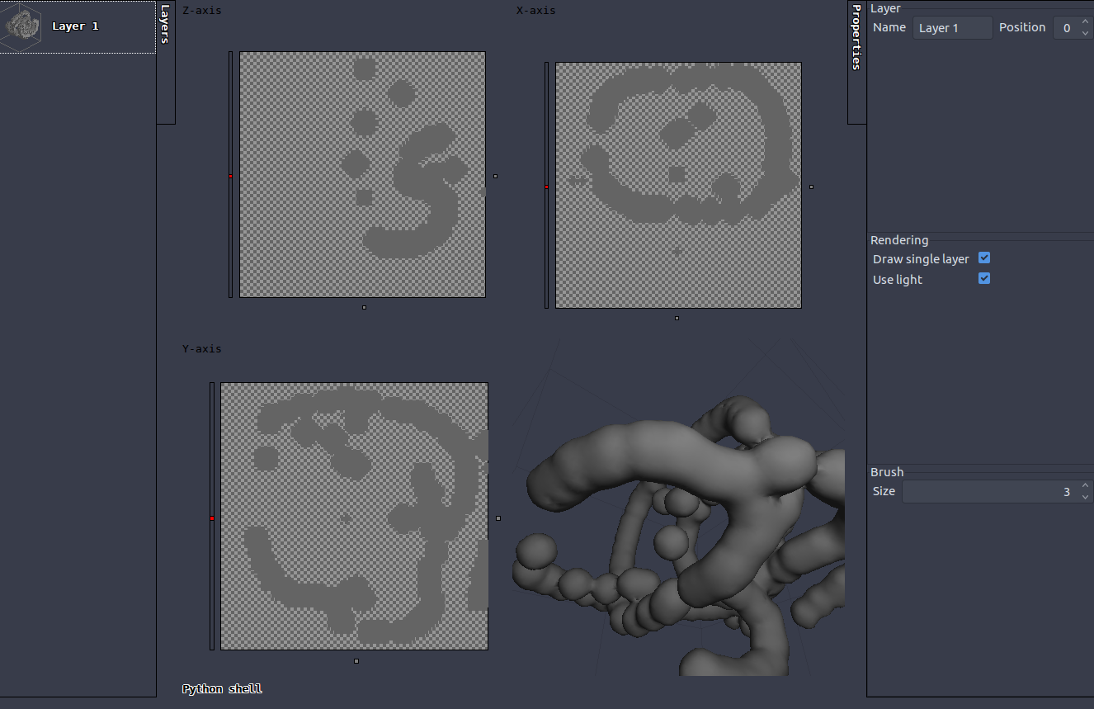Open the Properties vertical tab
This screenshot has width=1094, height=709.
point(856,62)
